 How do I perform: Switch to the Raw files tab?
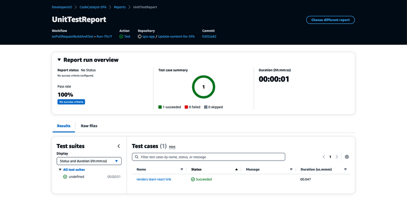(x=89, y=126)
